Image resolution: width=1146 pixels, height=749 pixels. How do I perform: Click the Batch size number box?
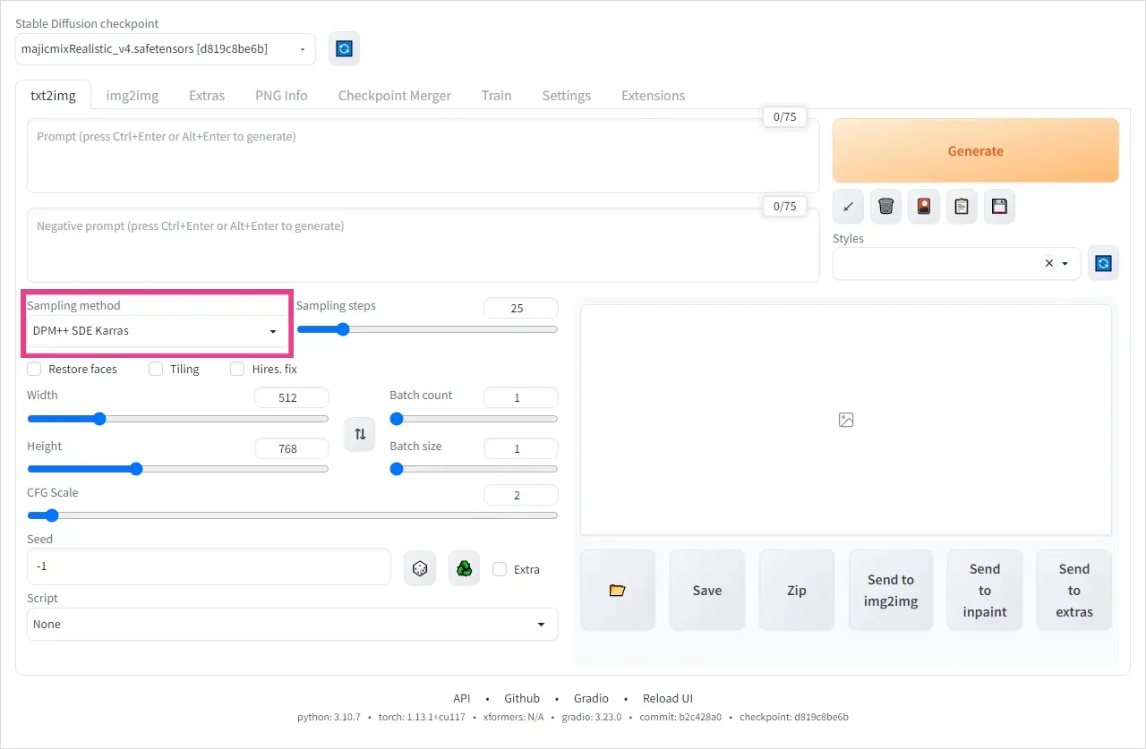(x=521, y=448)
